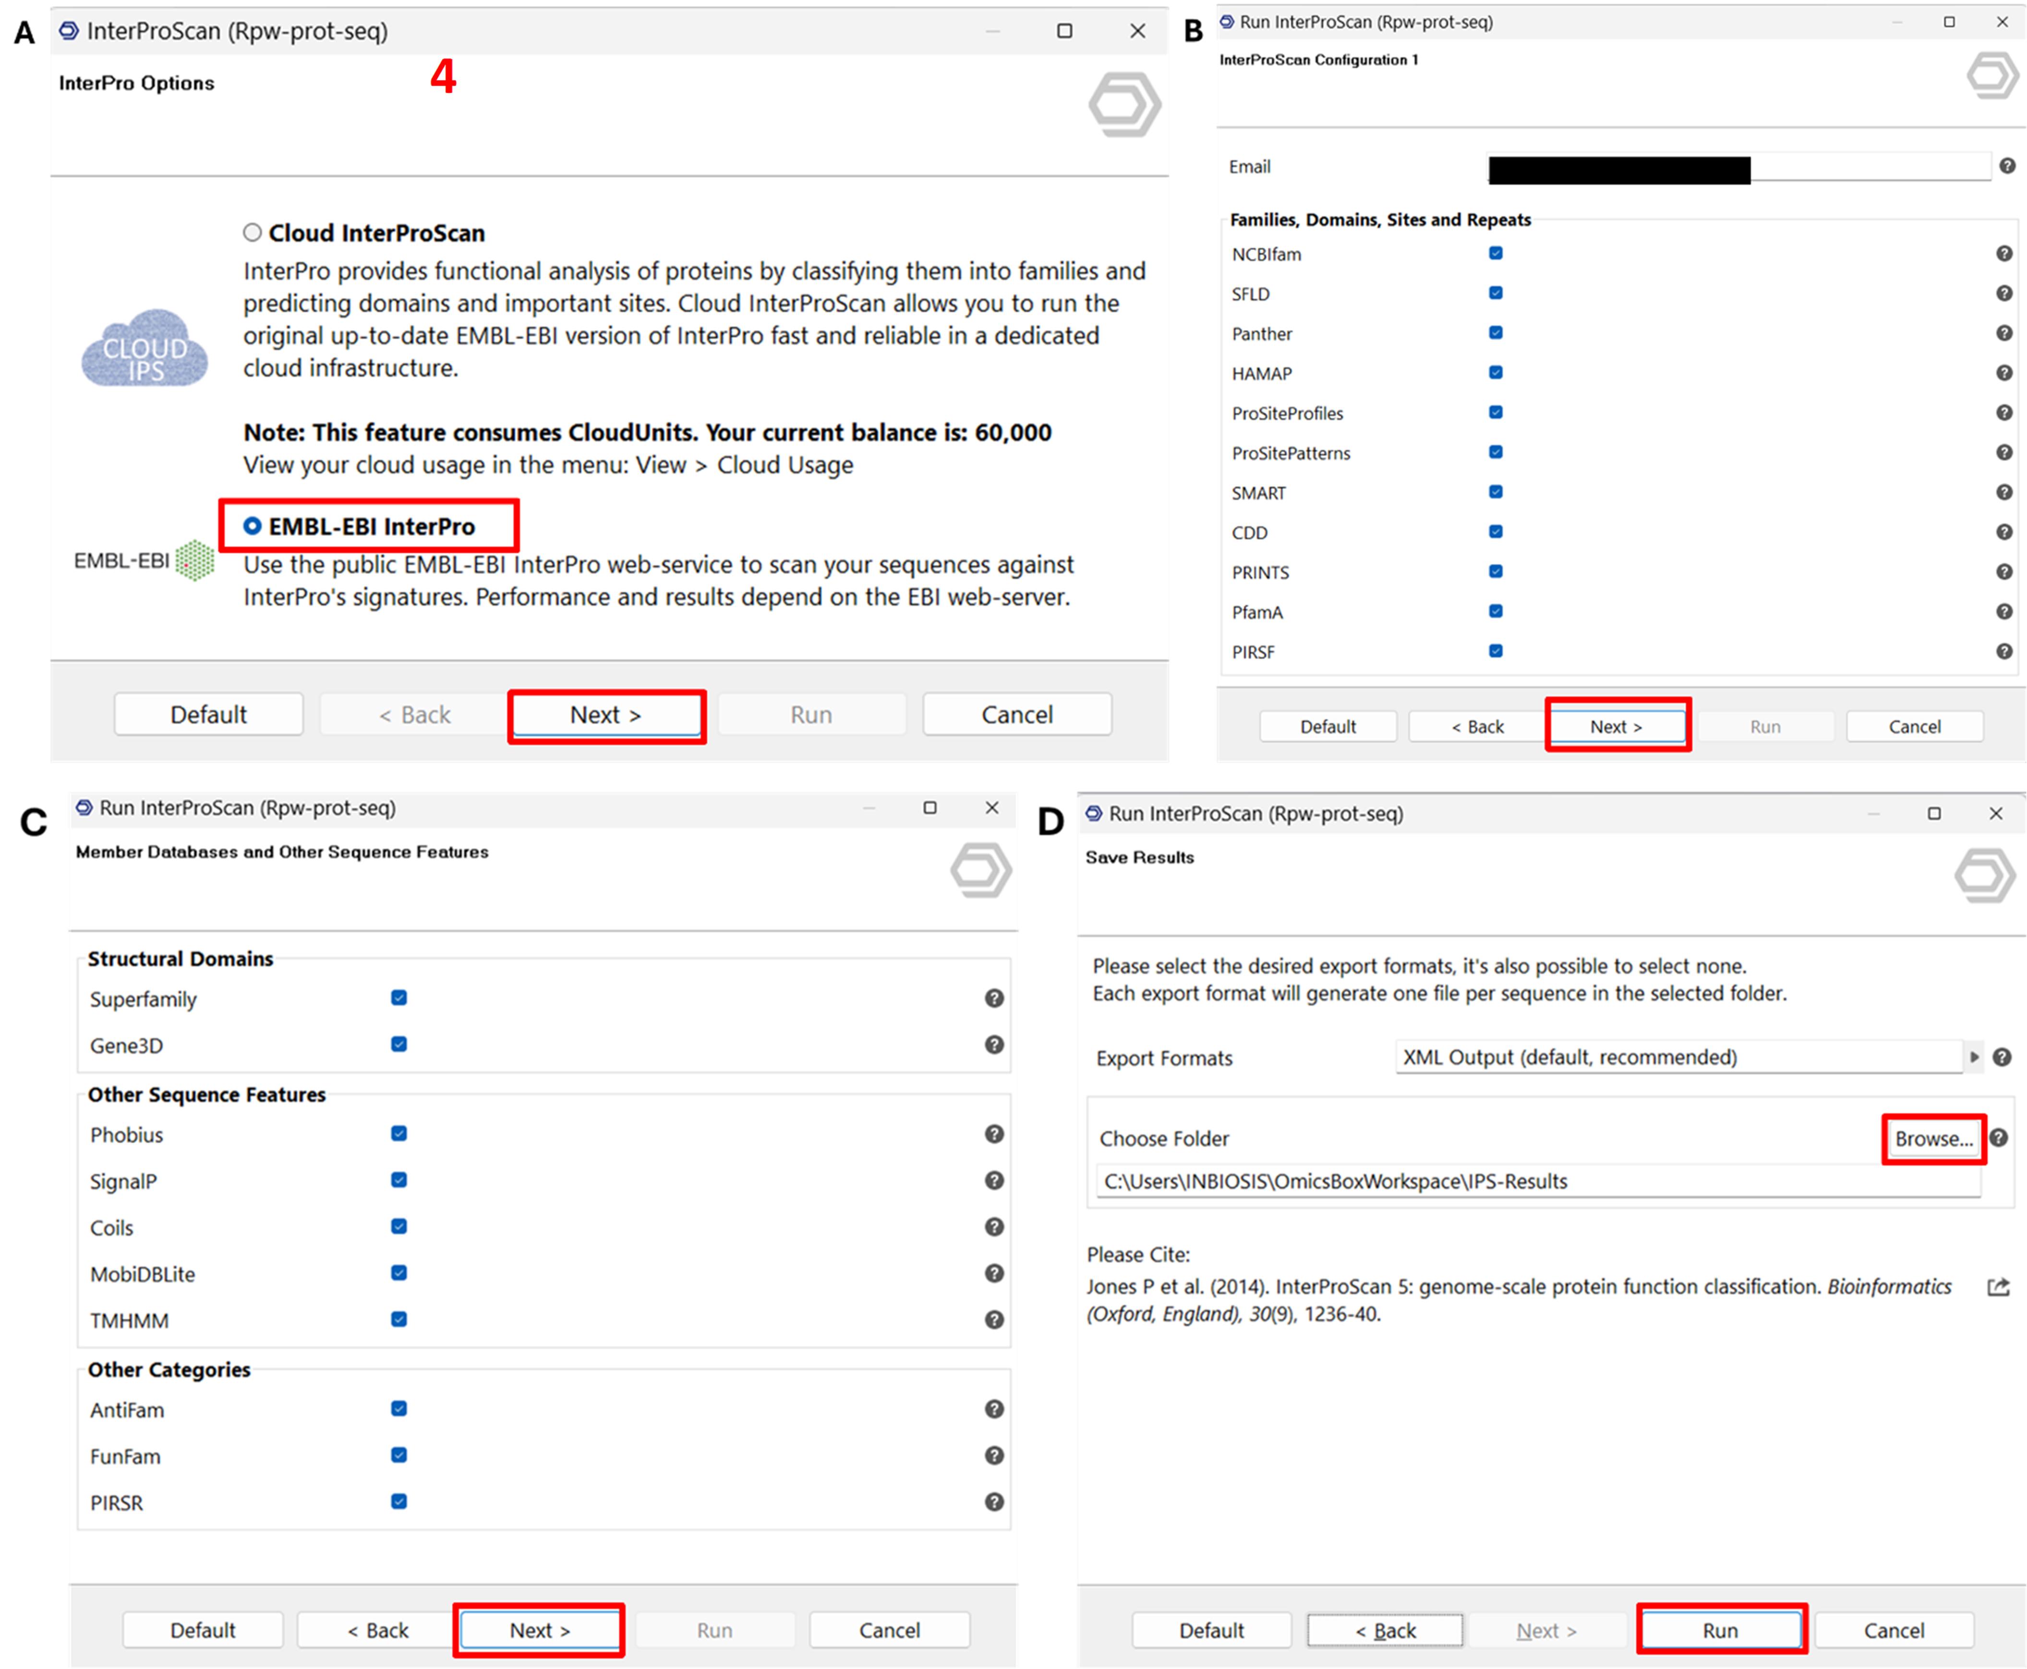Click the IPS-Results folder path field
2027x1669 pixels.
click(1538, 1182)
